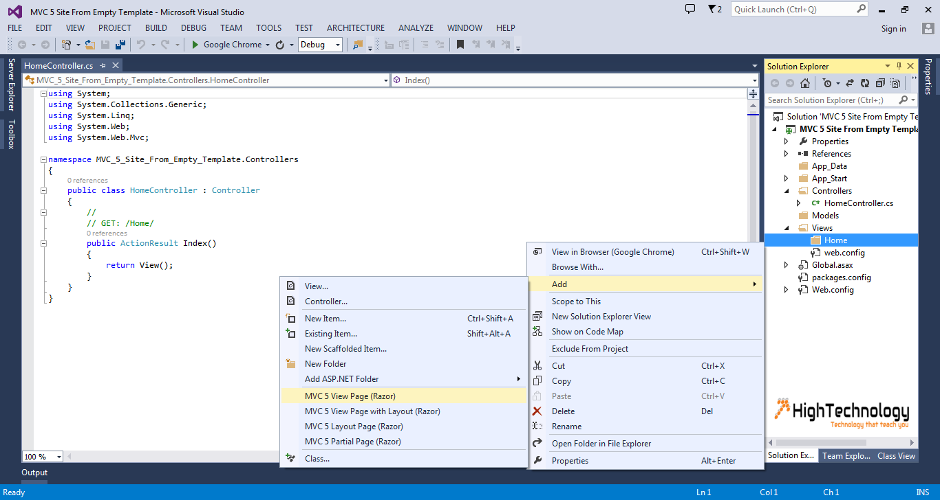This screenshot has height=500, width=940.
Task: Click Sync with Active Document icon
Action: click(850, 83)
